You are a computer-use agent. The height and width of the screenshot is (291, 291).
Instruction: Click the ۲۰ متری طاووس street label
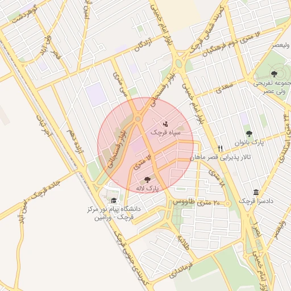pos(196,202)
